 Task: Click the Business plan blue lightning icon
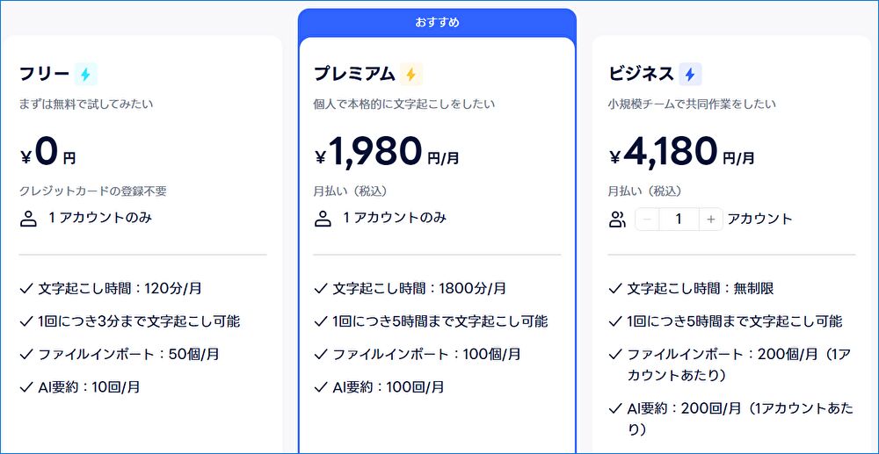[x=690, y=75]
